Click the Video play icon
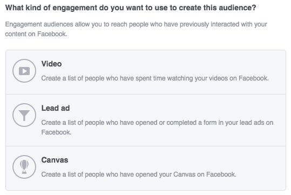The width and height of the screenshot is (291, 195). tap(24, 71)
